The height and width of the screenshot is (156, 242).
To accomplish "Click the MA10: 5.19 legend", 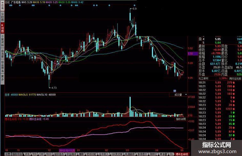I will [x=39, y=2].
